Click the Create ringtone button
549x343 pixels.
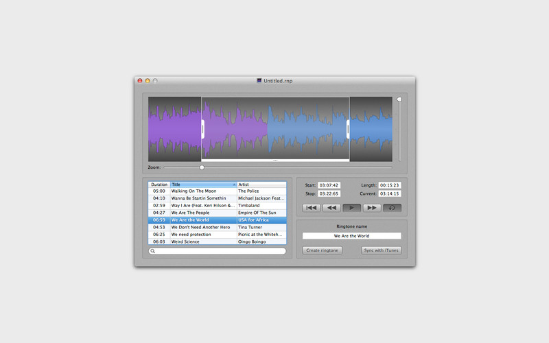click(x=322, y=250)
